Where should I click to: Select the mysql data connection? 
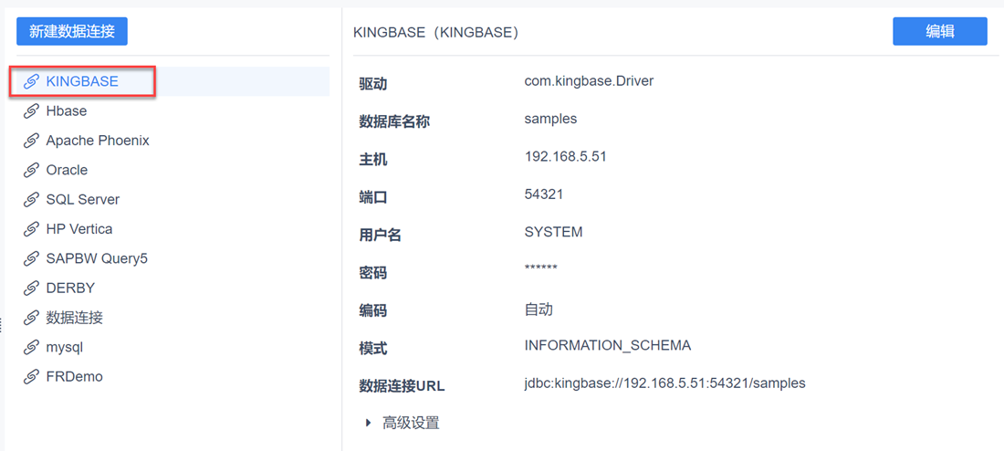(x=65, y=348)
